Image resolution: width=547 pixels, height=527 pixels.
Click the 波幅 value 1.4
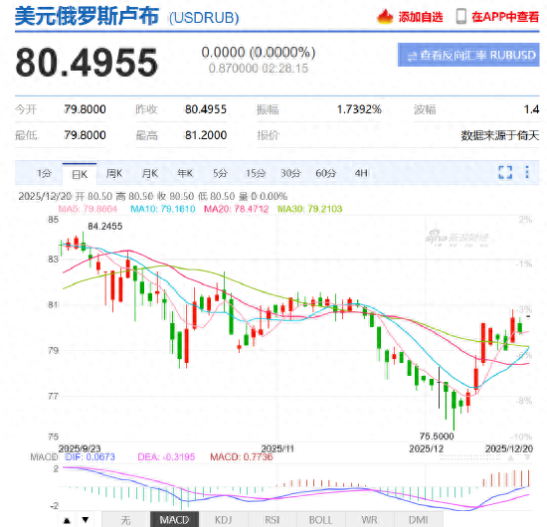tap(531, 109)
